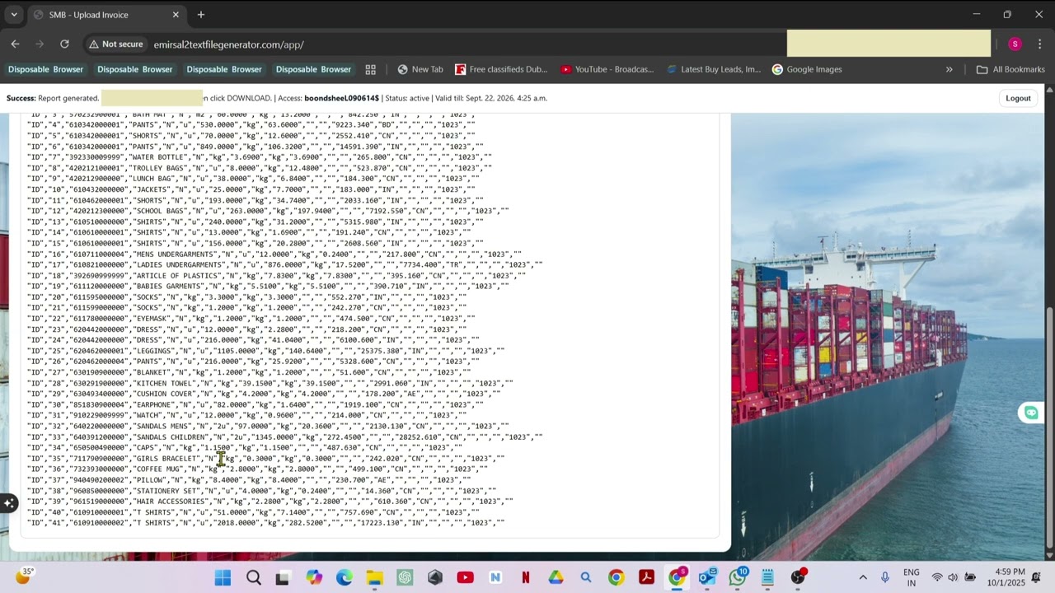Open the clock showing 4:59 PM

(1005, 577)
